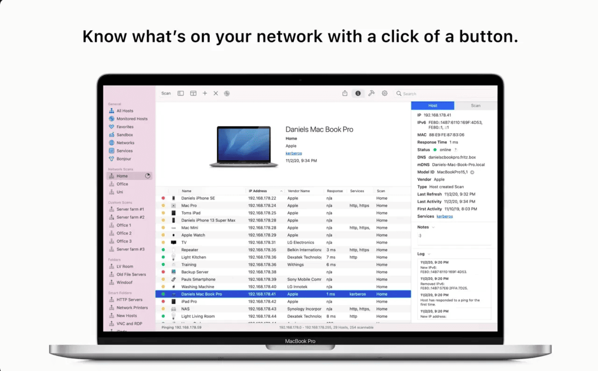Click the Model ID arrow icon

472,172
